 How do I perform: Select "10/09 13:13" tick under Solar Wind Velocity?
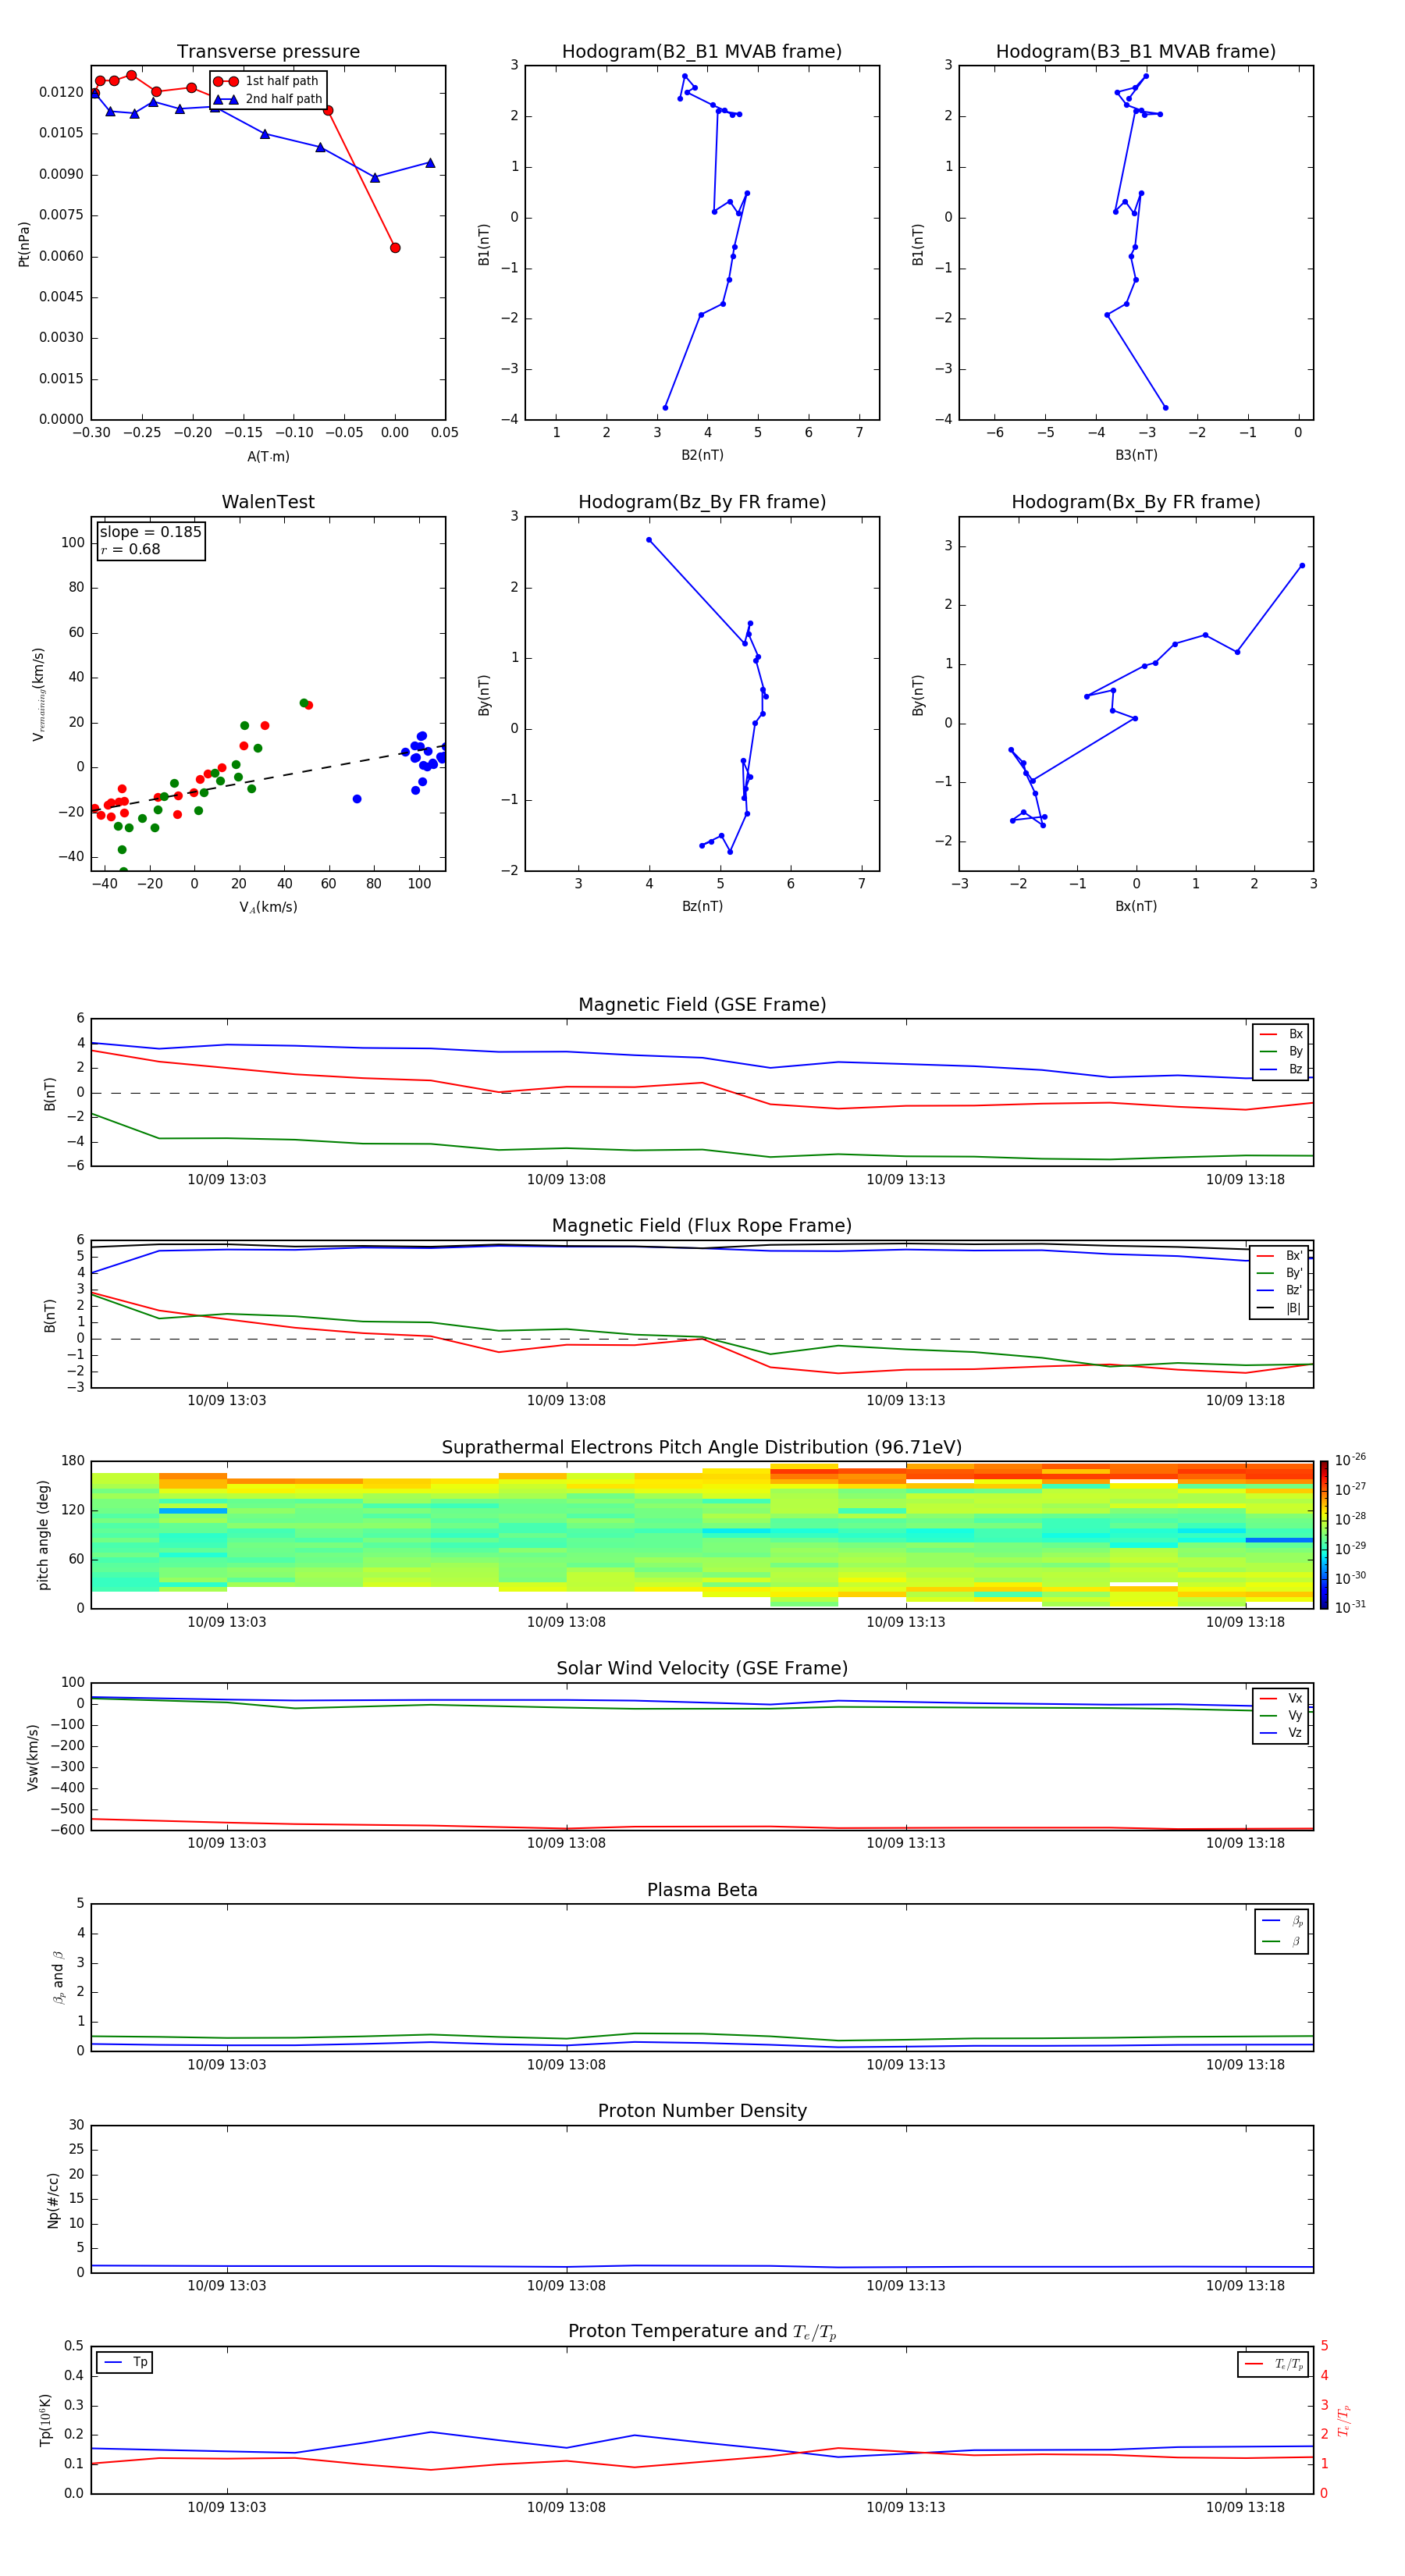tap(906, 1843)
